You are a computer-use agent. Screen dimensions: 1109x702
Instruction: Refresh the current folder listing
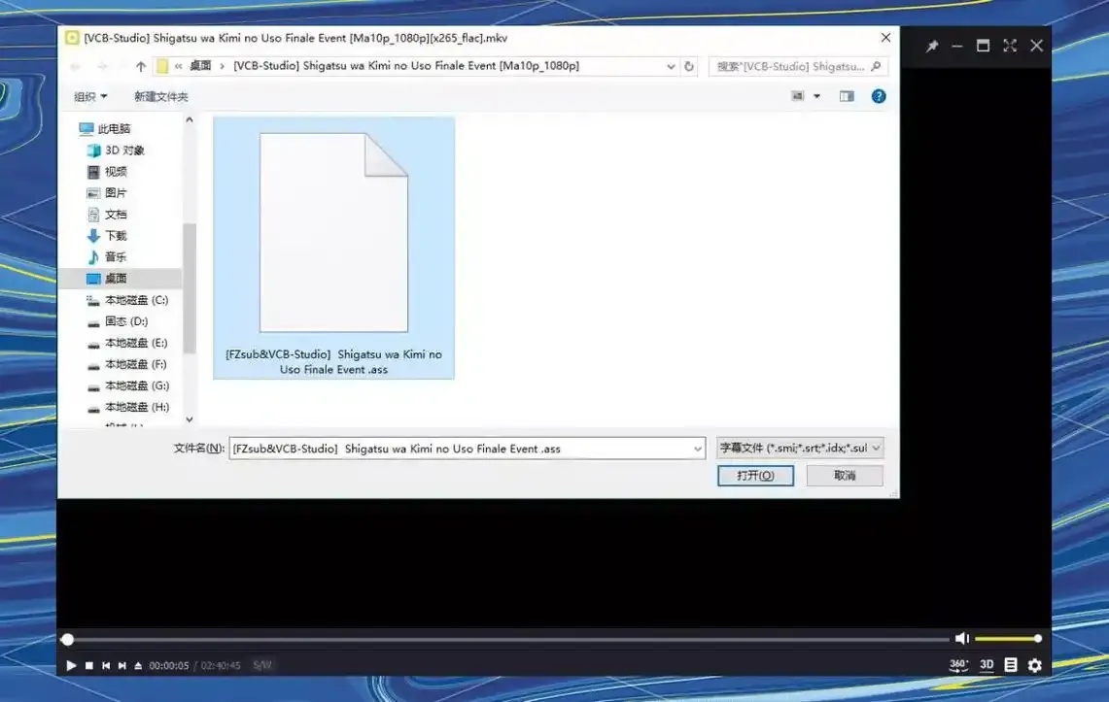tap(689, 66)
